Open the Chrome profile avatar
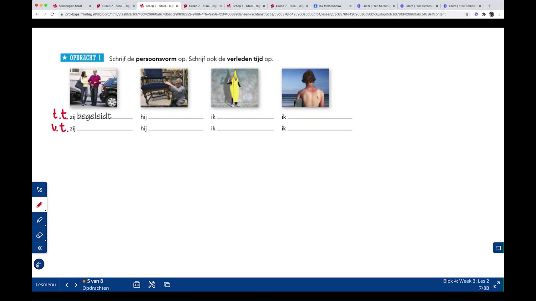The height and width of the screenshot is (301, 536). 491,14
